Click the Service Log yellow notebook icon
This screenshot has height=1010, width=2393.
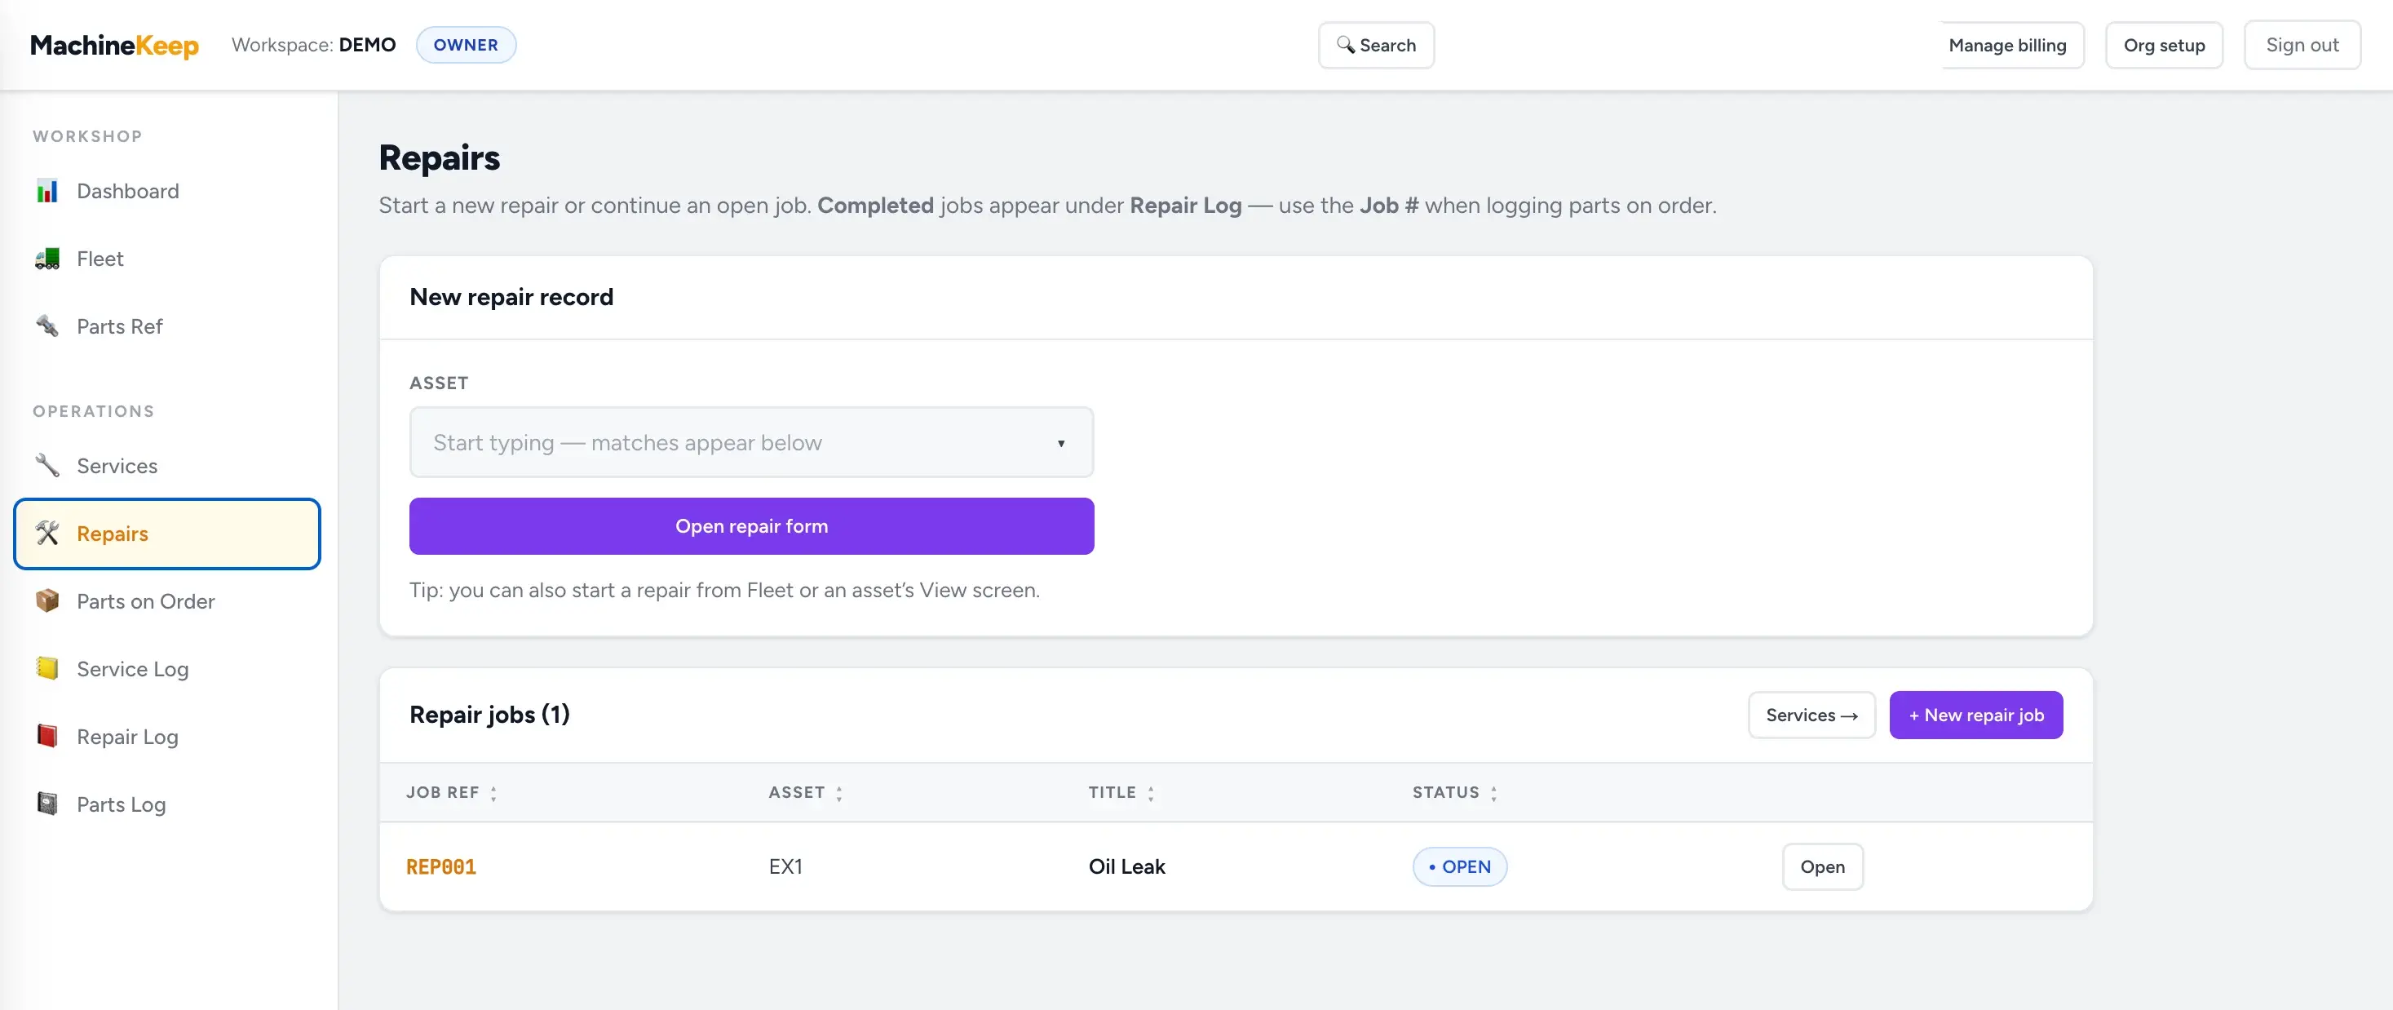(x=47, y=669)
